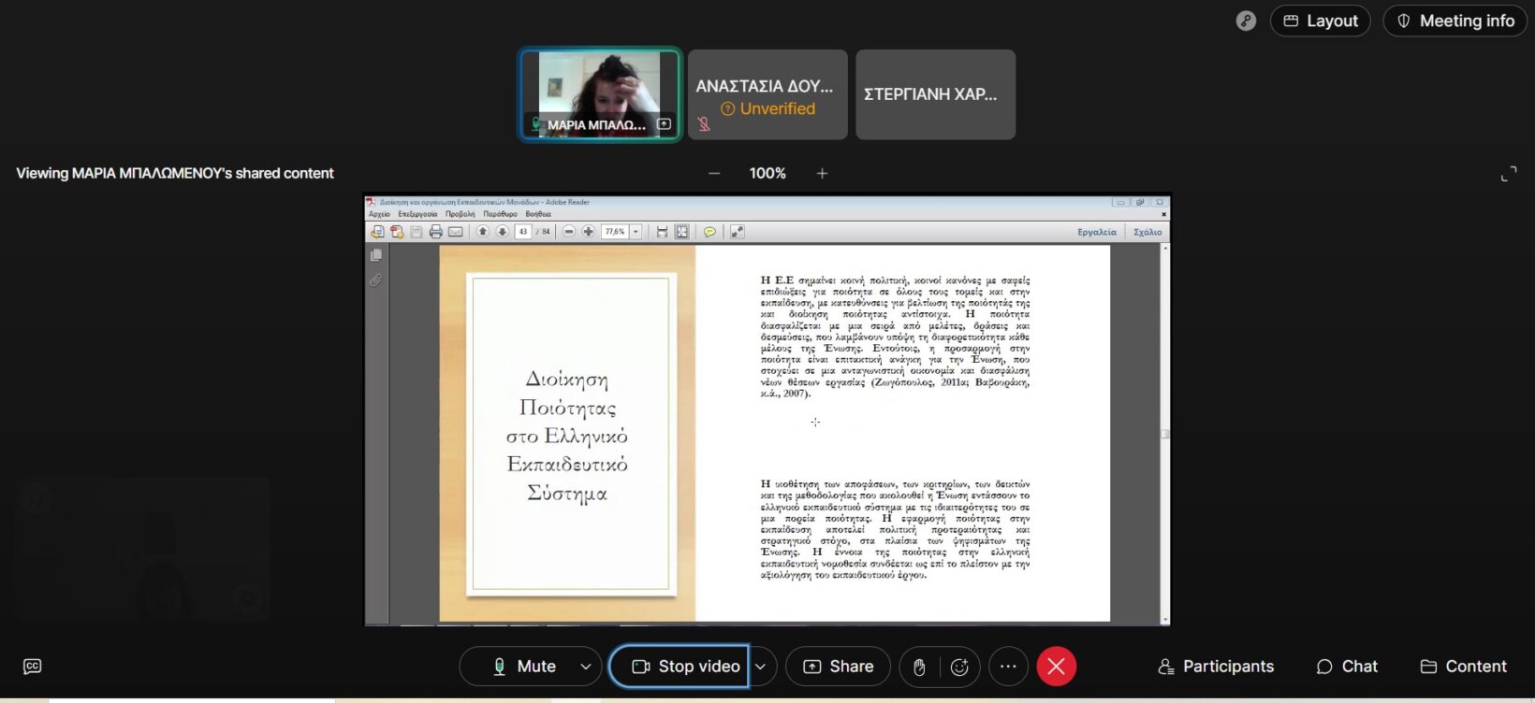Viewport: 1535px width, 703px height.
Task: Click the link icon beside Layout
Action: (x=1245, y=21)
